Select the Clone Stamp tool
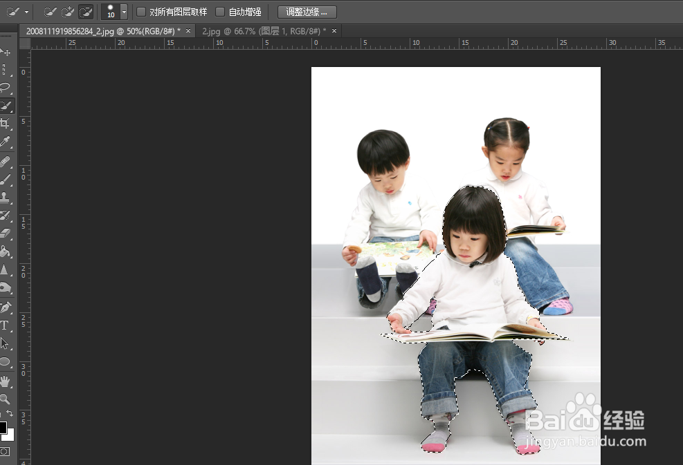Viewport: 683px width, 465px height. [6, 197]
